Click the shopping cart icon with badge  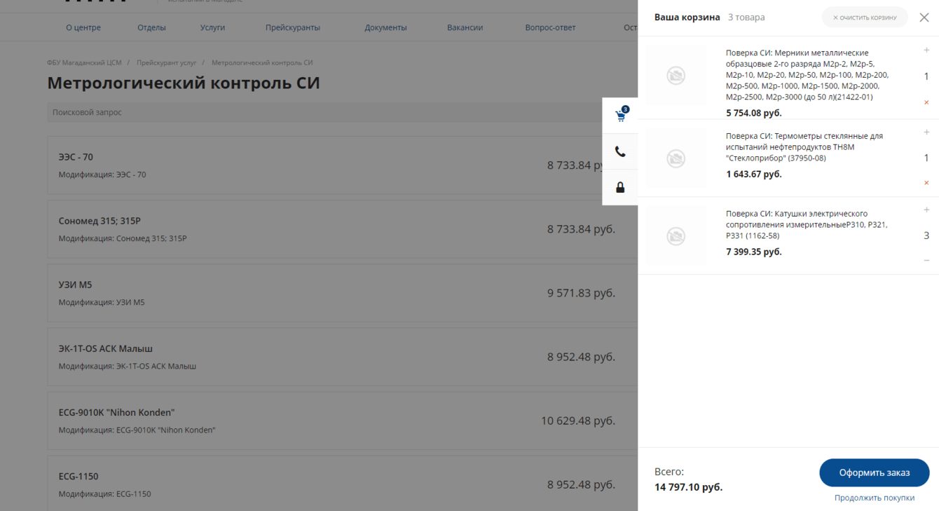tap(620, 116)
